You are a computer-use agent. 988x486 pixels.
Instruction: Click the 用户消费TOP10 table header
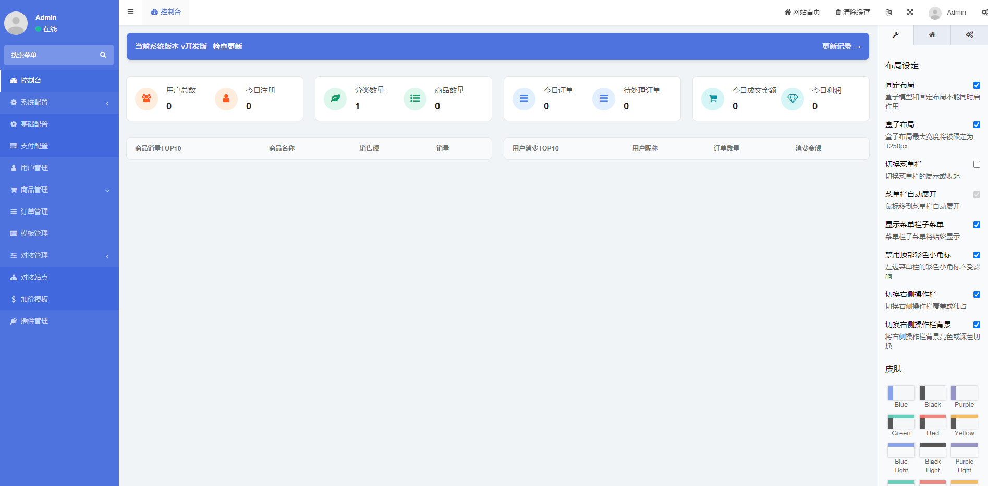535,148
